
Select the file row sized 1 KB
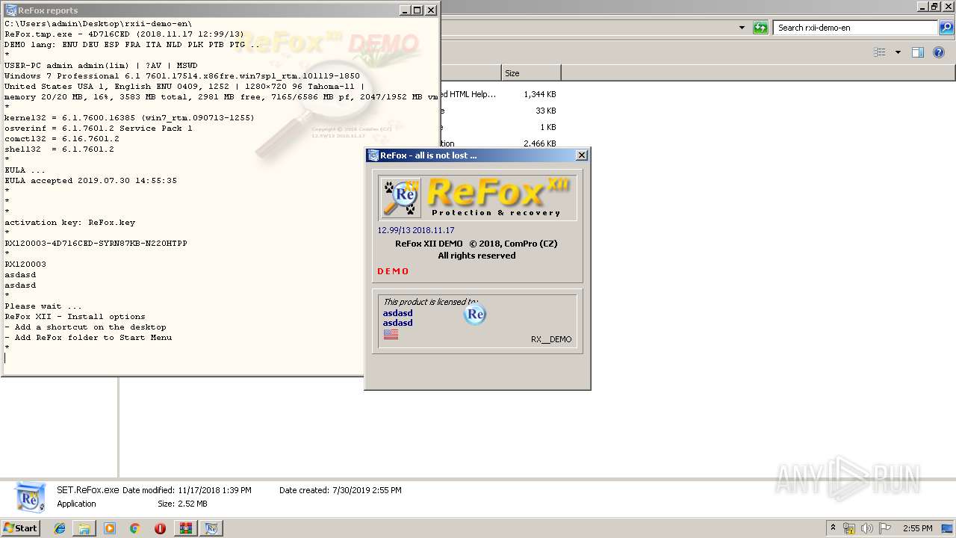pyautogui.click(x=498, y=127)
